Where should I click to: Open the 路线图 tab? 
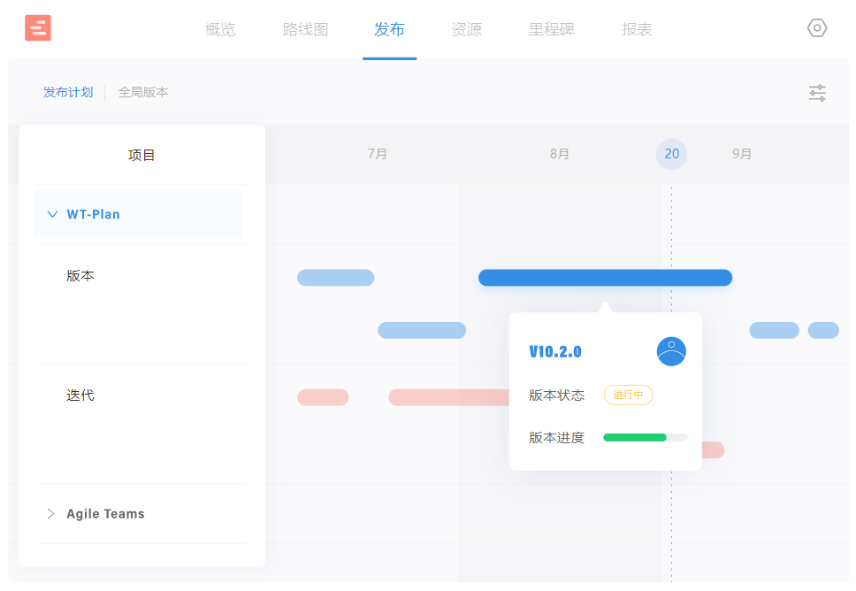tap(304, 29)
